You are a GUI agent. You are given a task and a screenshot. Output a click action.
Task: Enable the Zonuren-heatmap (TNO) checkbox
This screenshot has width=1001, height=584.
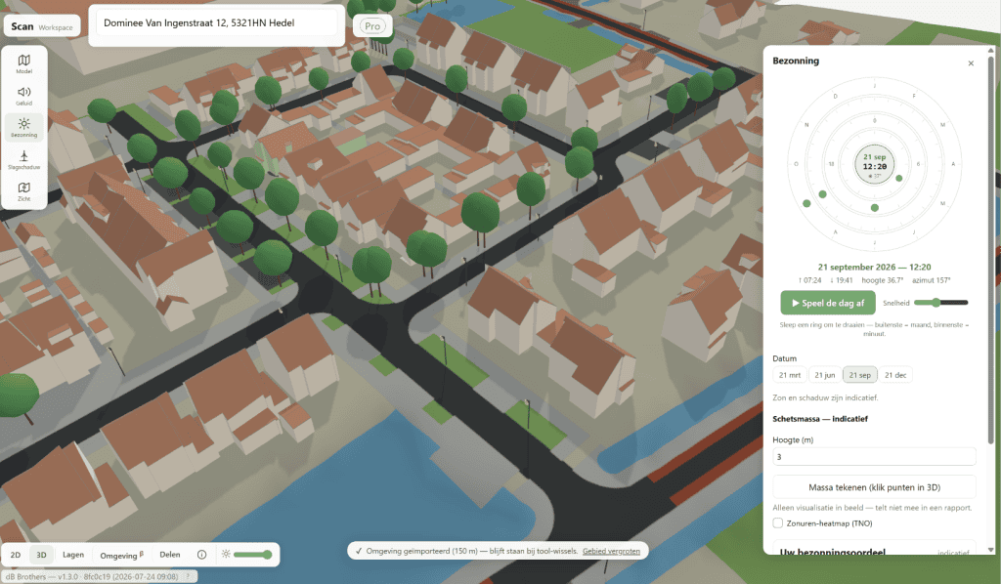[x=777, y=523]
